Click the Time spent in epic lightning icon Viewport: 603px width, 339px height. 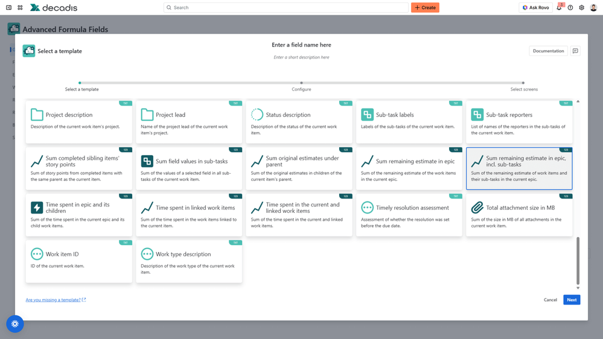pyautogui.click(x=37, y=208)
